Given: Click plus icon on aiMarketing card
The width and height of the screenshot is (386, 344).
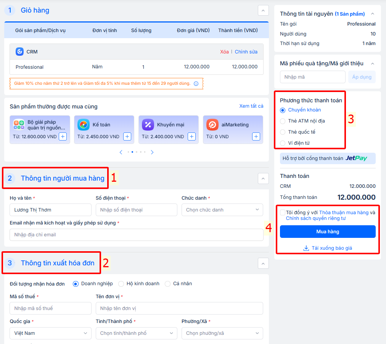Looking at the screenshot, I should (256, 137).
